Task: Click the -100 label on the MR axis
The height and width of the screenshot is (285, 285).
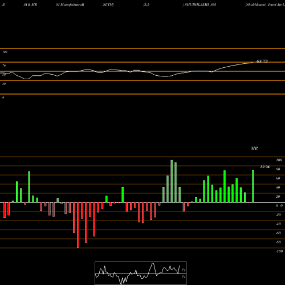Action: [x=279, y=251]
